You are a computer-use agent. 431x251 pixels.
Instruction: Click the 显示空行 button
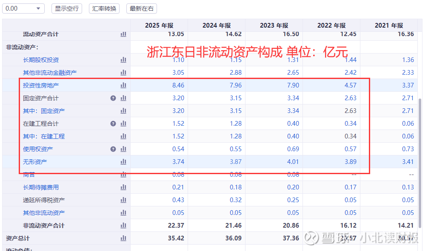(x=67, y=8)
